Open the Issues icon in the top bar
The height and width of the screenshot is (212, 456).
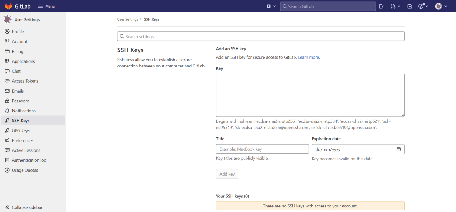click(381, 6)
